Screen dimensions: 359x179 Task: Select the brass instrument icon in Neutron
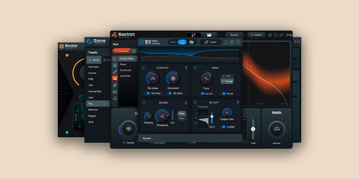(115, 85)
